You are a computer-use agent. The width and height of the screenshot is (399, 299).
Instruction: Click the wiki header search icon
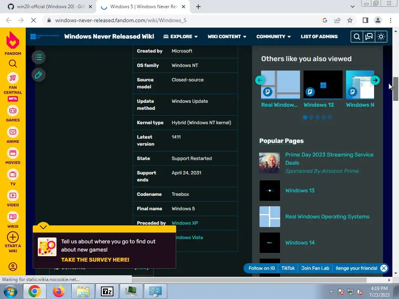point(357,37)
